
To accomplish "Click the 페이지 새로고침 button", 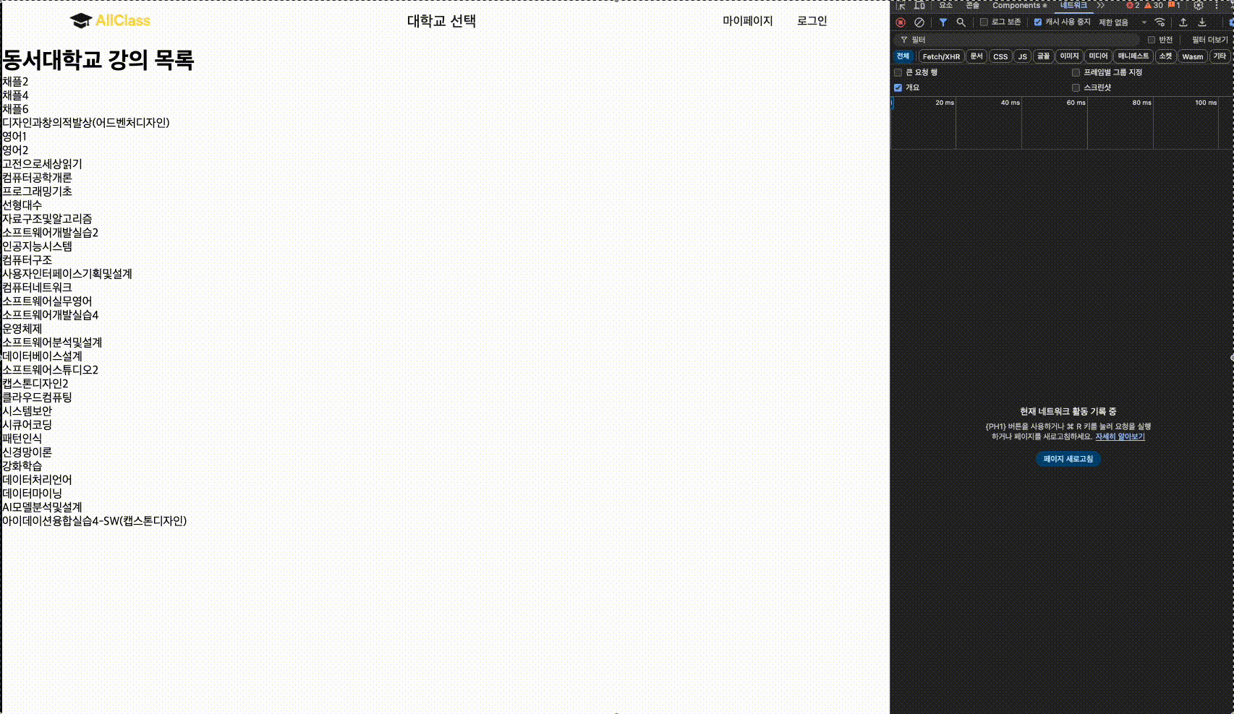I will (1068, 459).
